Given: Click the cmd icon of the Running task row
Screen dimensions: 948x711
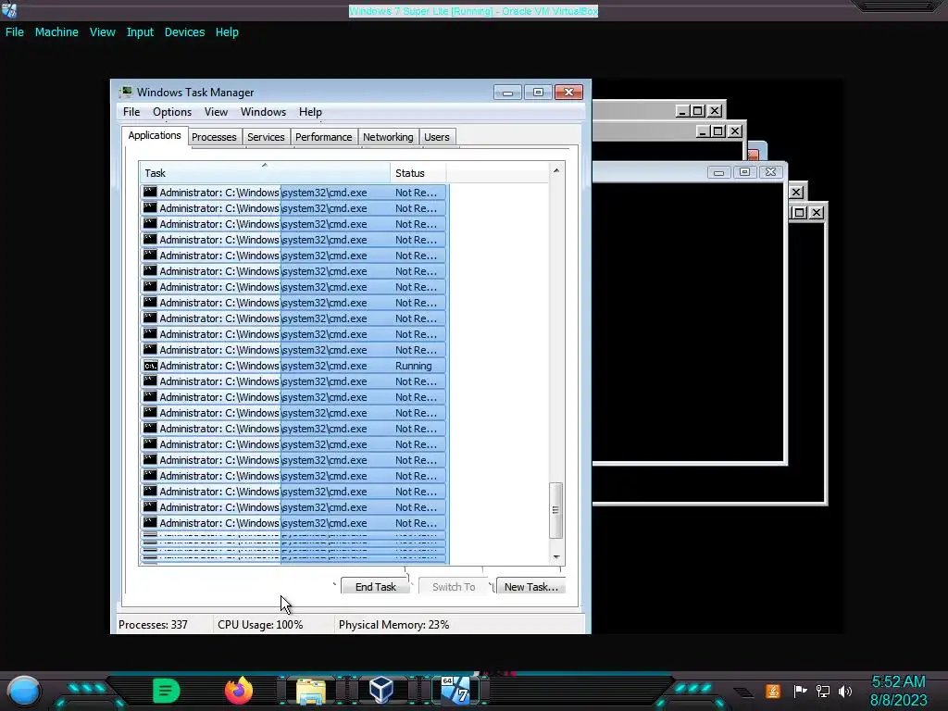Looking at the screenshot, I should click(150, 366).
